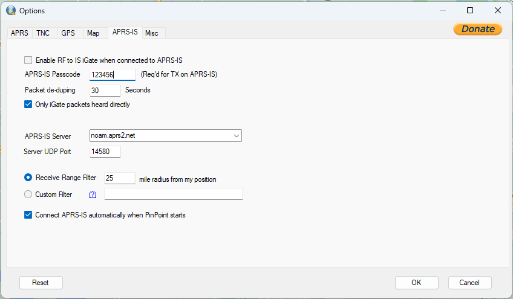The height and width of the screenshot is (299, 513).
Task: Open the TNC tab
Action: point(43,33)
